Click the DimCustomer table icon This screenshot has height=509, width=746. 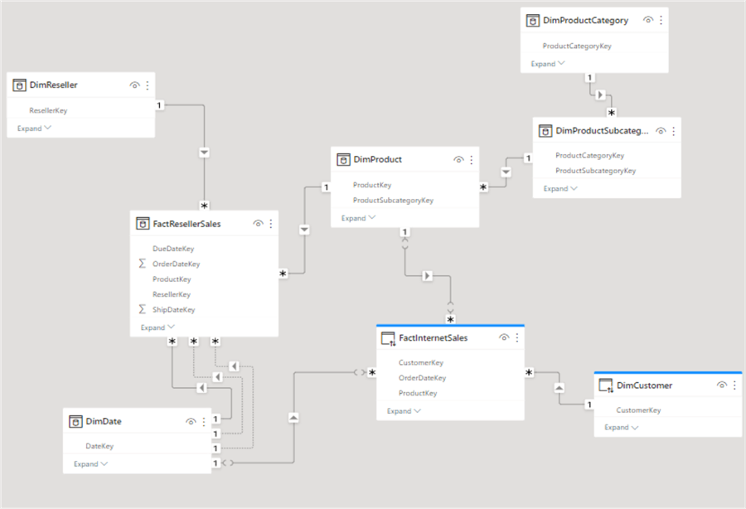click(x=606, y=385)
